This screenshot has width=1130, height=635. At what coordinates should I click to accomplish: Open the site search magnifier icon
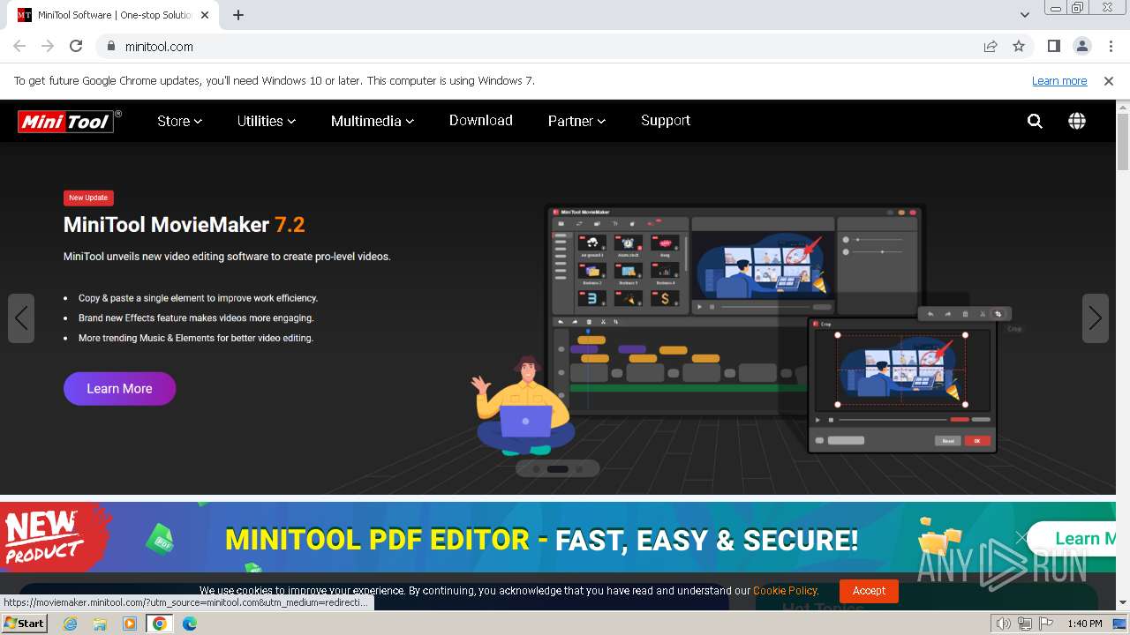click(x=1035, y=121)
